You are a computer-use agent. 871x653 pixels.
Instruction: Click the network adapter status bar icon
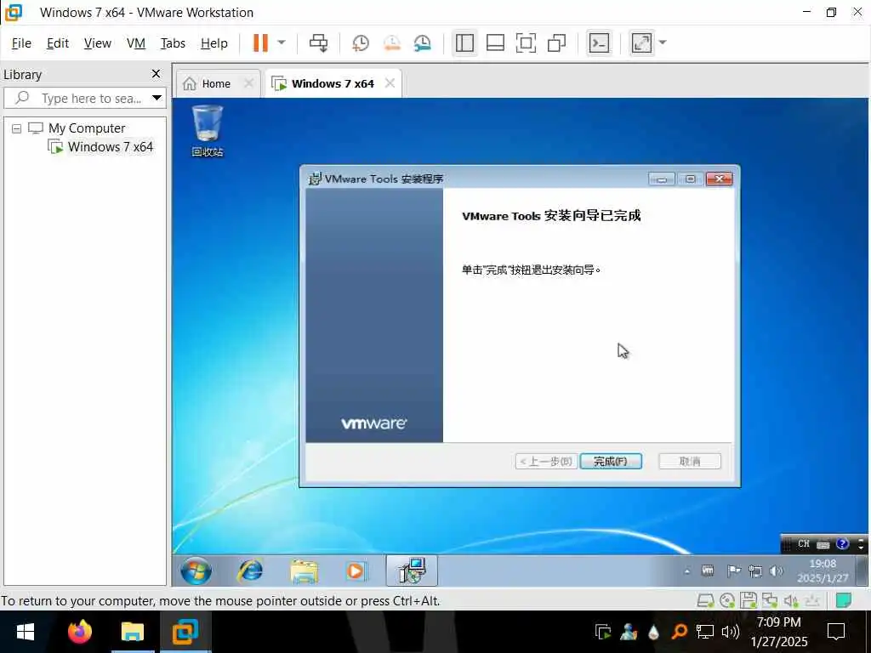(x=769, y=600)
